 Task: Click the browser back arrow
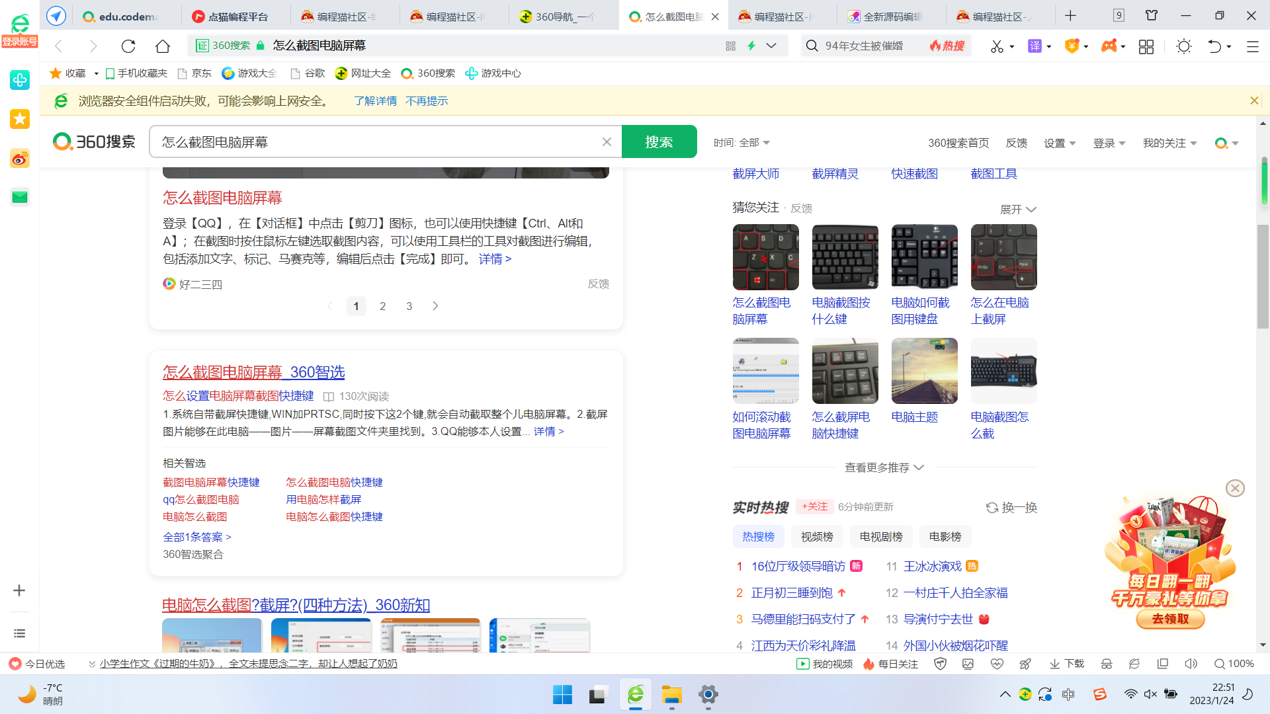coord(59,46)
